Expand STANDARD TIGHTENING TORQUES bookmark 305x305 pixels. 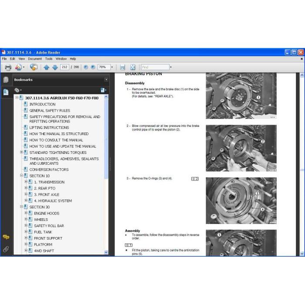21,152
